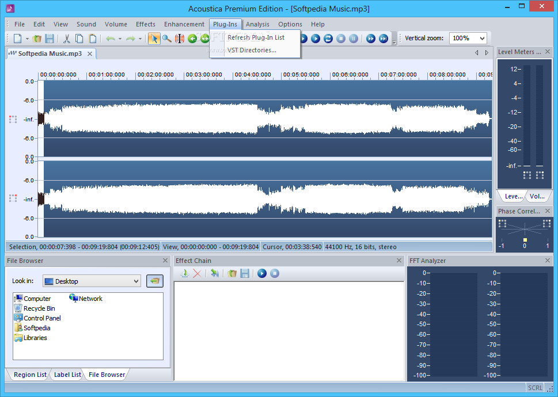
Task: Click the New file icon
Action: pos(17,38)
